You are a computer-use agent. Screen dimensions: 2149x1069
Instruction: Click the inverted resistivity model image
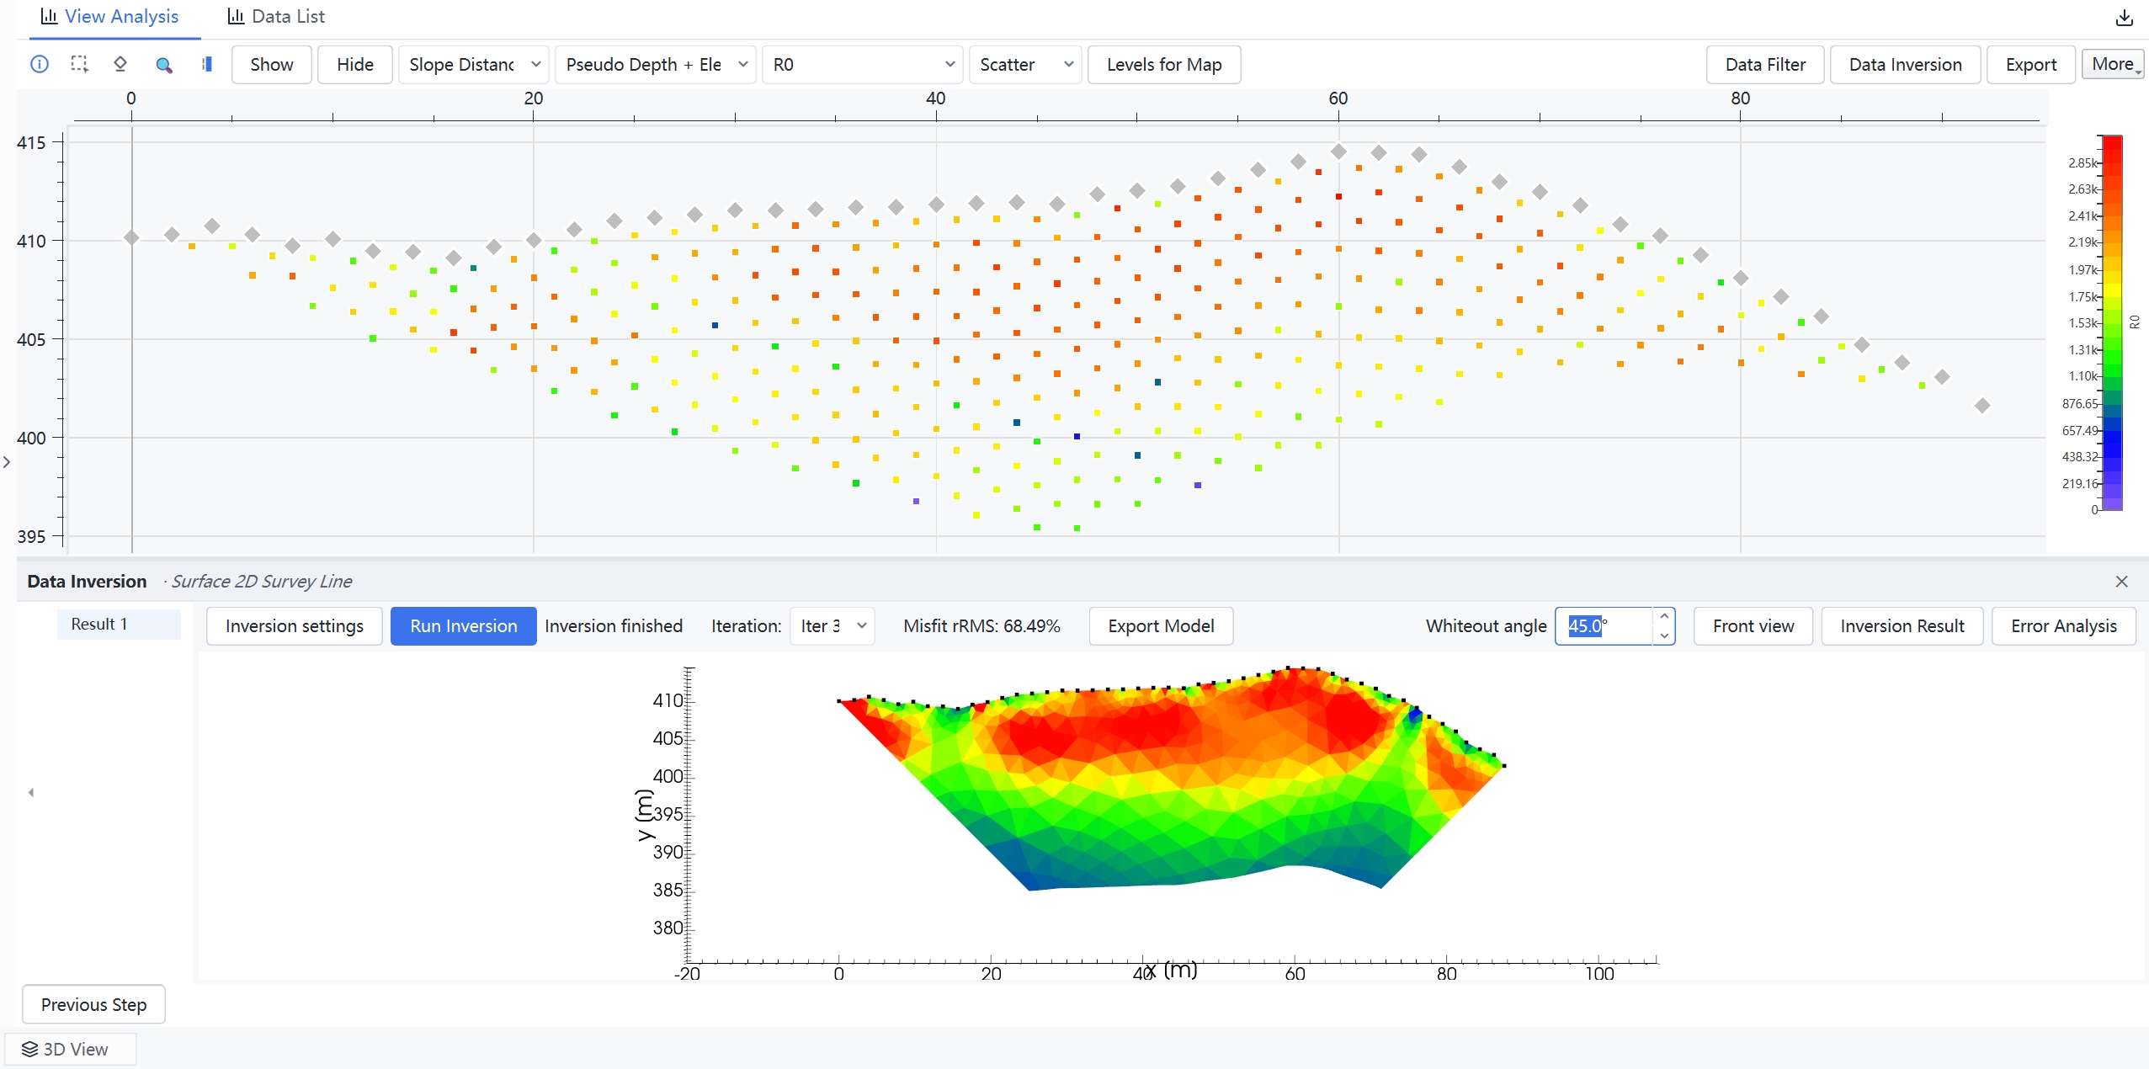(x=1170, y=779)
